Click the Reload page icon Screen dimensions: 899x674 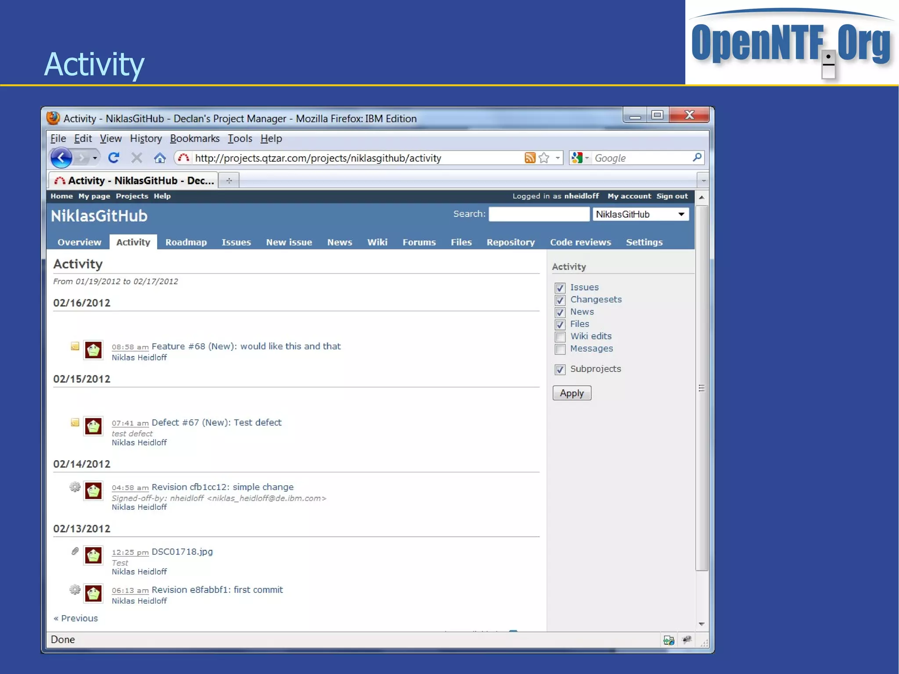pyautogui.click(x=114, y=158)
